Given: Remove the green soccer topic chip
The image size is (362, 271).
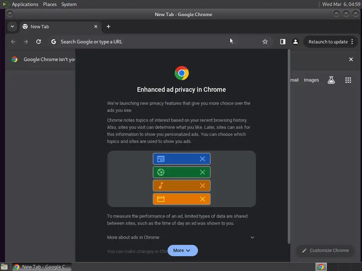Looking at the screenshot, I should coord(203,172).
